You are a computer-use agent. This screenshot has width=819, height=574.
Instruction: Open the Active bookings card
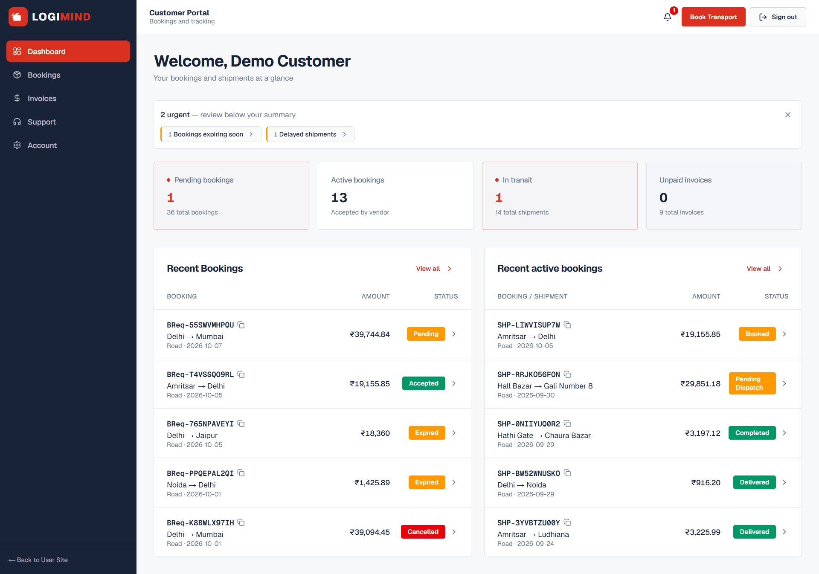click(395, 196)
